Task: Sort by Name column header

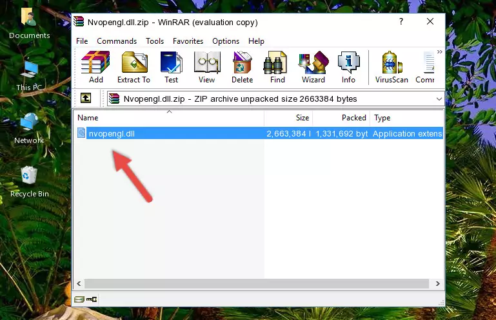Action: point(169,118)
